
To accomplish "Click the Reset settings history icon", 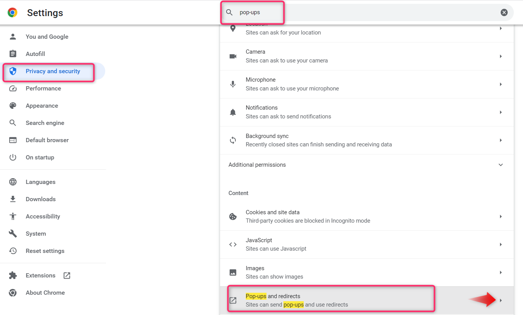I will point(13,251).
